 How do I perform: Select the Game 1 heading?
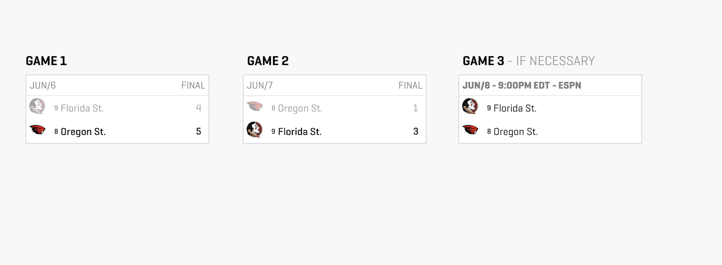click(x=46, y=61)
